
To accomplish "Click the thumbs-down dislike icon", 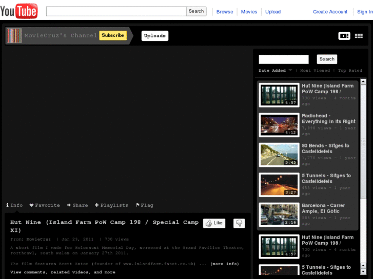I will pos(239,223).
